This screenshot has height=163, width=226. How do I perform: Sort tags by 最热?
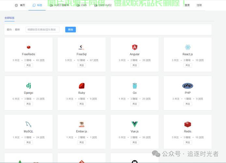pos(9,30)
